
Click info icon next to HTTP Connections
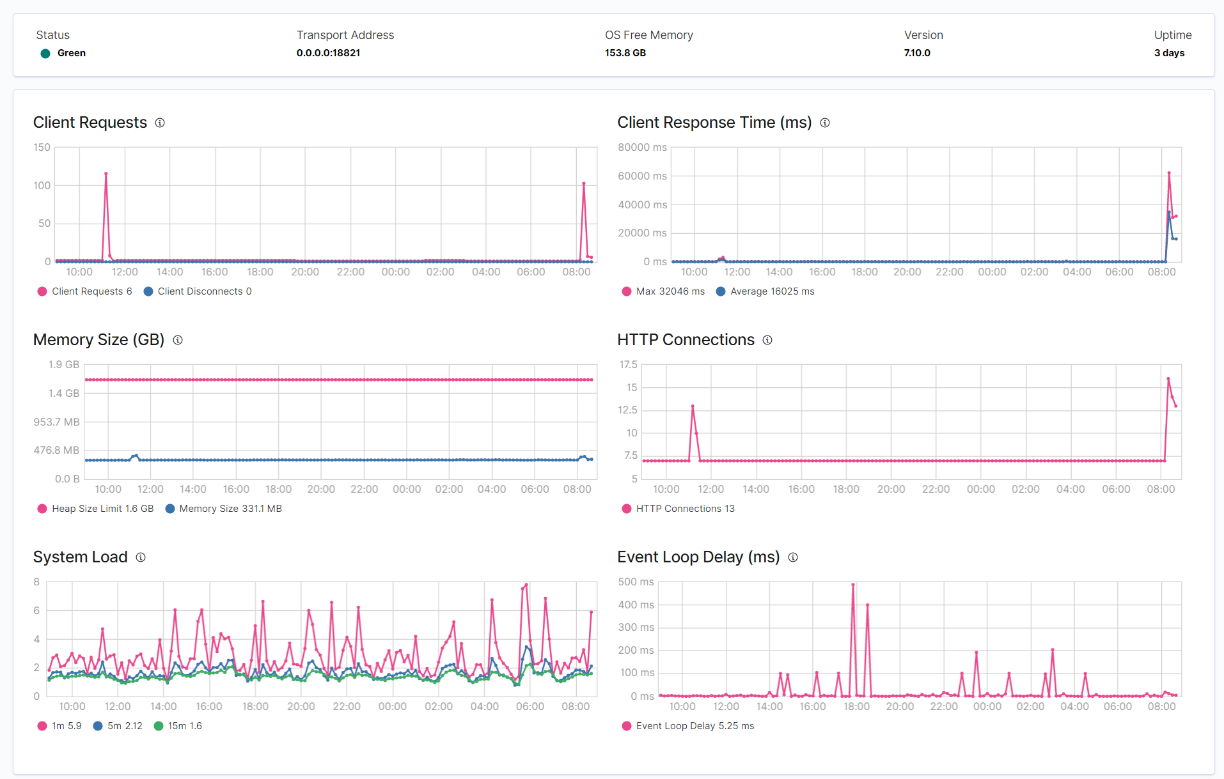click(767, 340)
